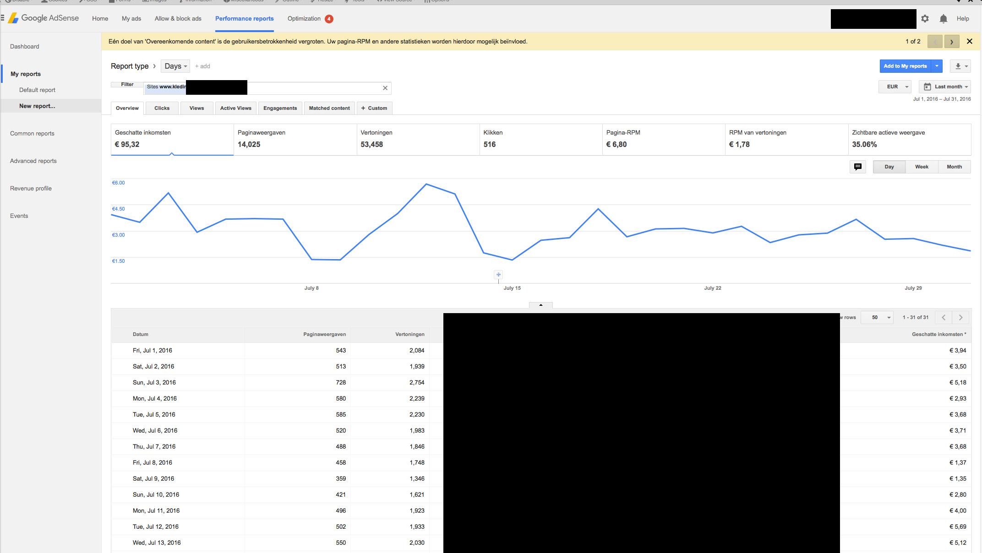Switch to the Engagements tab
Screen dimensions: 982x553
pyautogui.click(x=280, y=108)
